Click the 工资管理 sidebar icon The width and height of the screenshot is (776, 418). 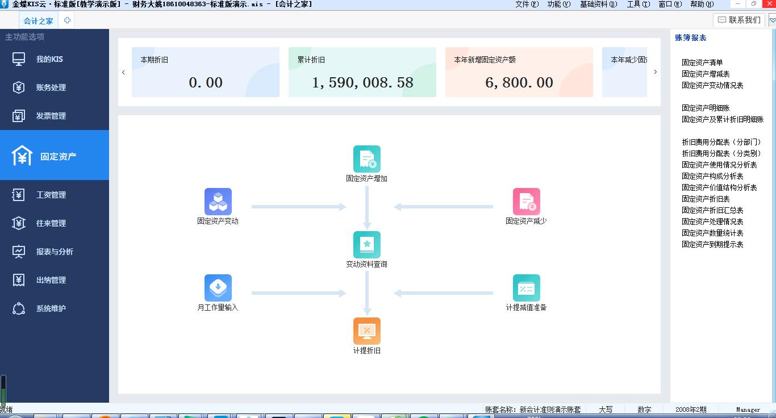coord(19,195)
